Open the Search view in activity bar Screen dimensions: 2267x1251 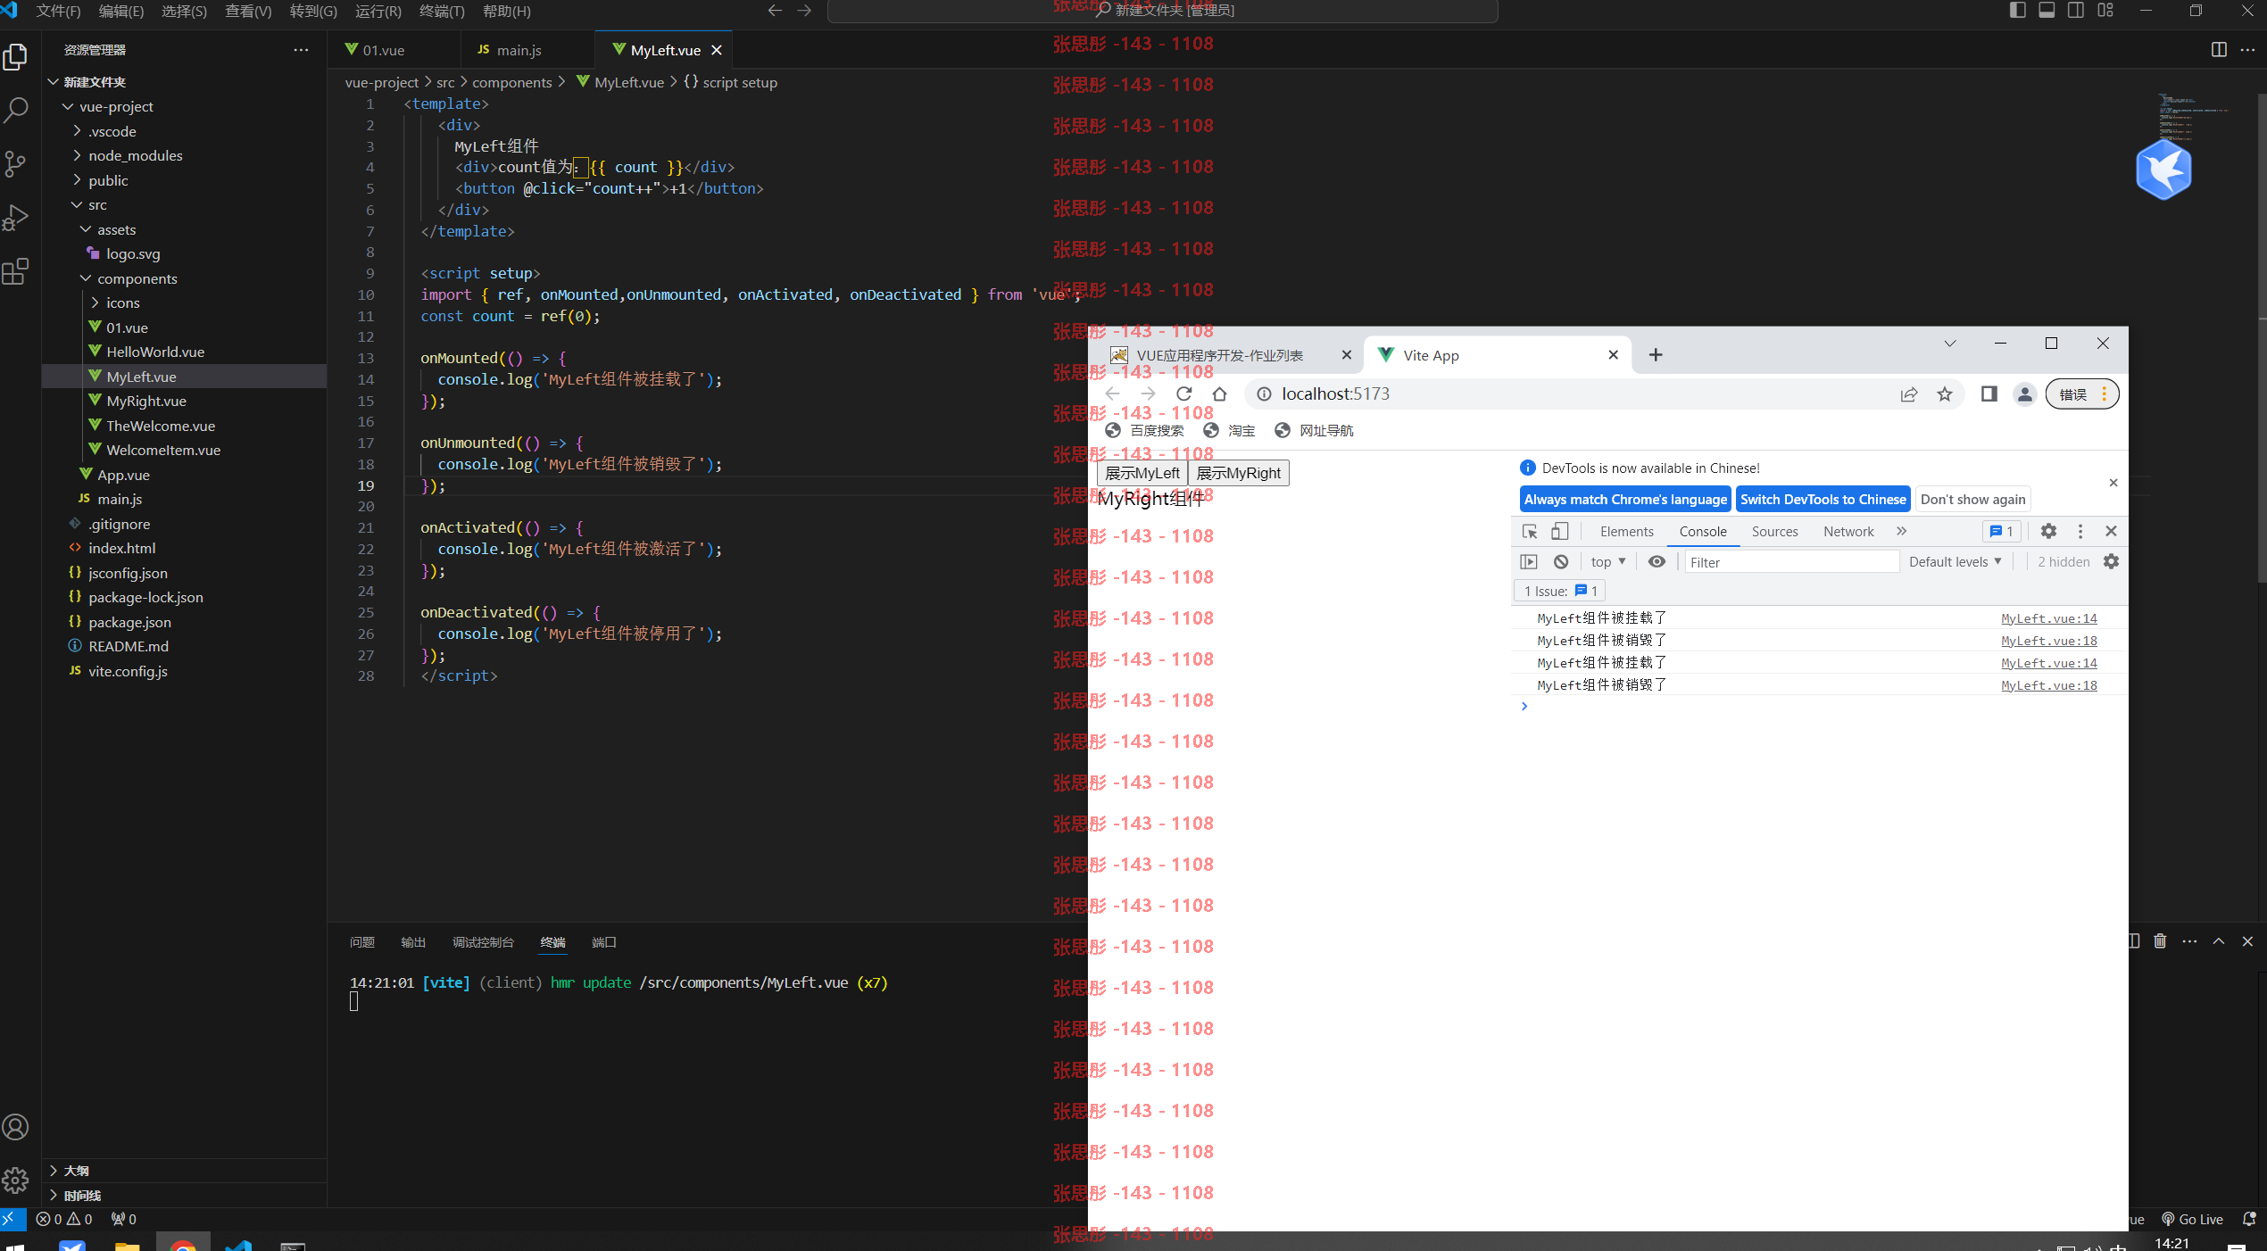16,110
